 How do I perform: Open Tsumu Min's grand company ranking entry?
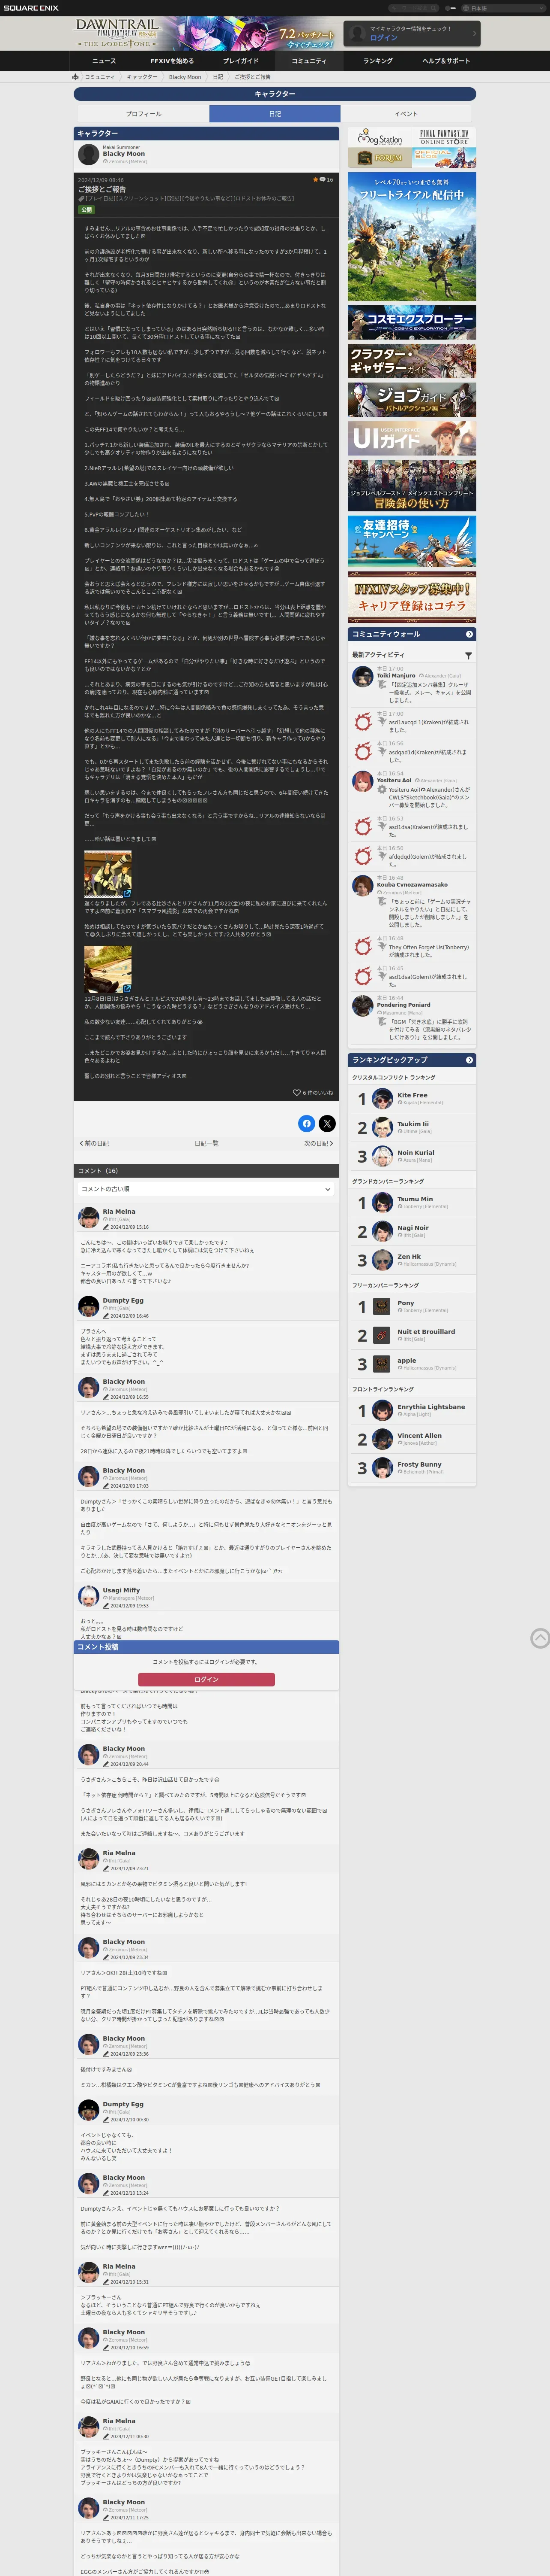(411, 1203)
